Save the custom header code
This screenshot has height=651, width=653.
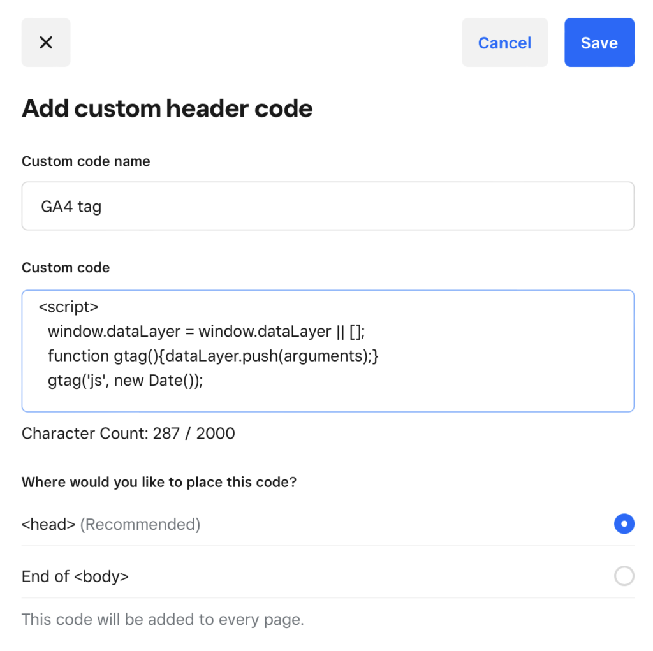pyautogui.click(x=599, y=43)
